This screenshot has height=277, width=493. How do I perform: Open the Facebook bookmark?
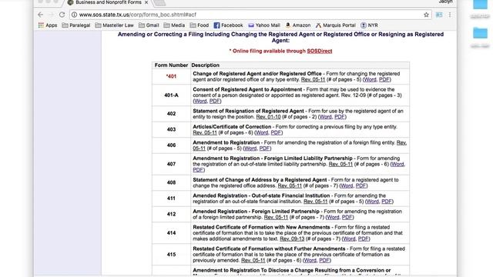(228, 25)
